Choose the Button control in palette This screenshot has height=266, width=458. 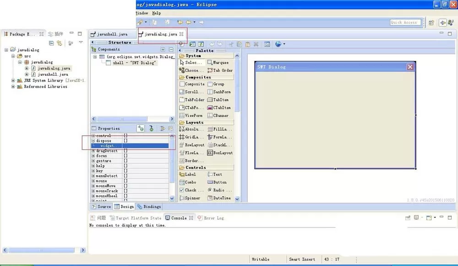coord(217,182)
